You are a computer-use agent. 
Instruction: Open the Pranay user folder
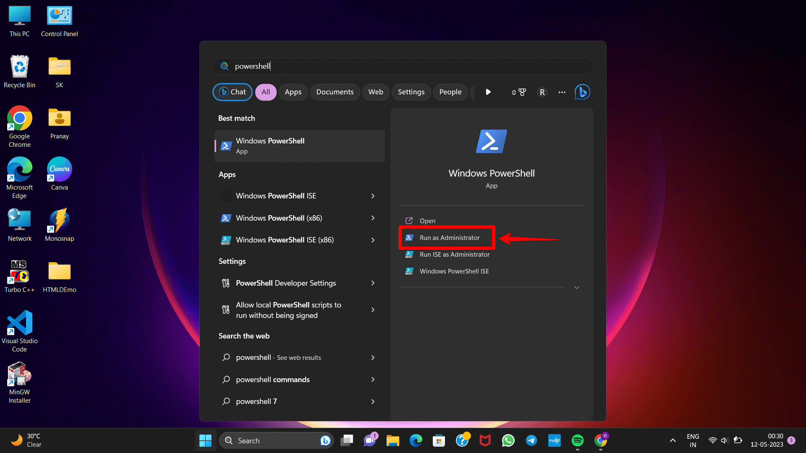pyautogui.click(x=59, y=124)
